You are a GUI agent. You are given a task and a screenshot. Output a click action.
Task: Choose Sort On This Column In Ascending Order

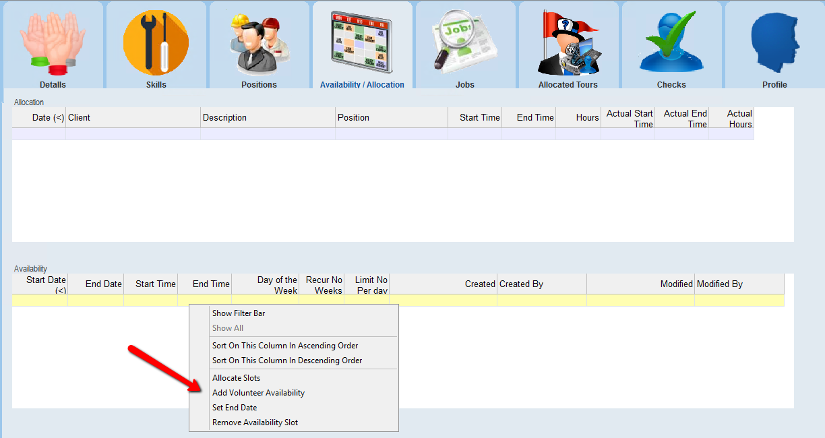[x=285, y=346]
